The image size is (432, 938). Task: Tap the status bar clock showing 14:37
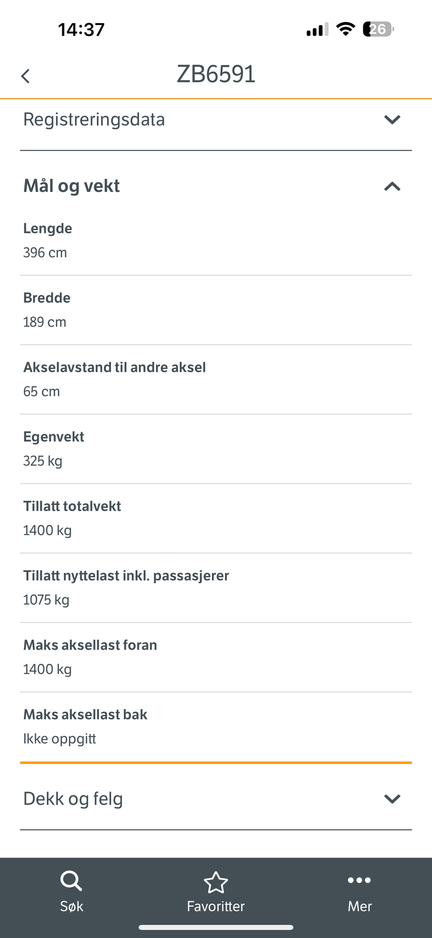tap(81, 30)
